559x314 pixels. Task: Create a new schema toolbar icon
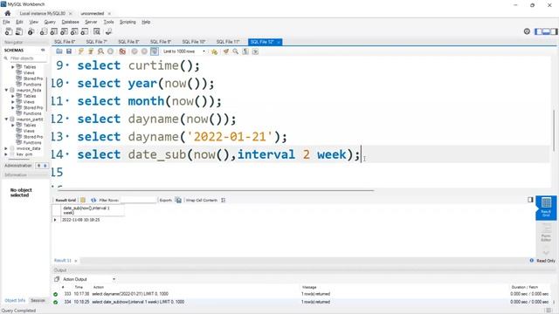tap(44, 31)
